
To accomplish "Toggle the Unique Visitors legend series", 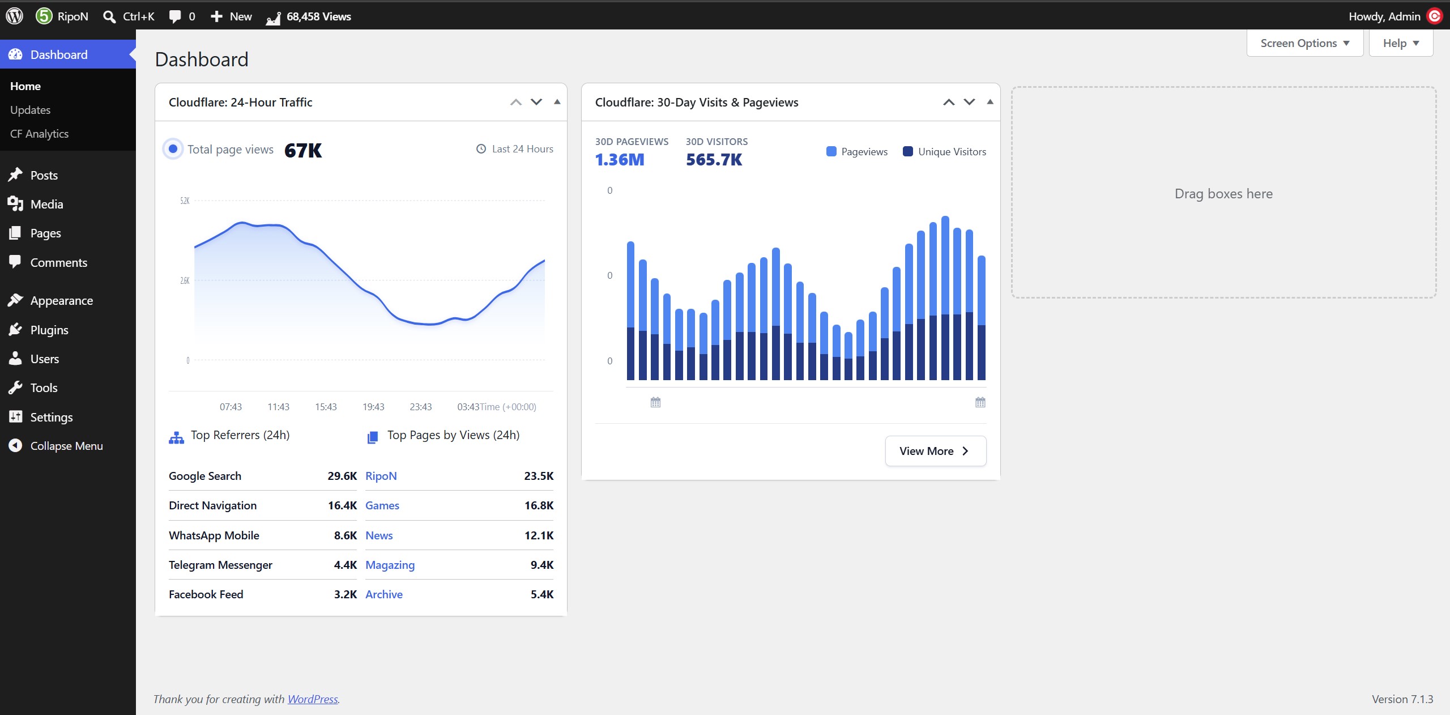I will pos(944,151).
